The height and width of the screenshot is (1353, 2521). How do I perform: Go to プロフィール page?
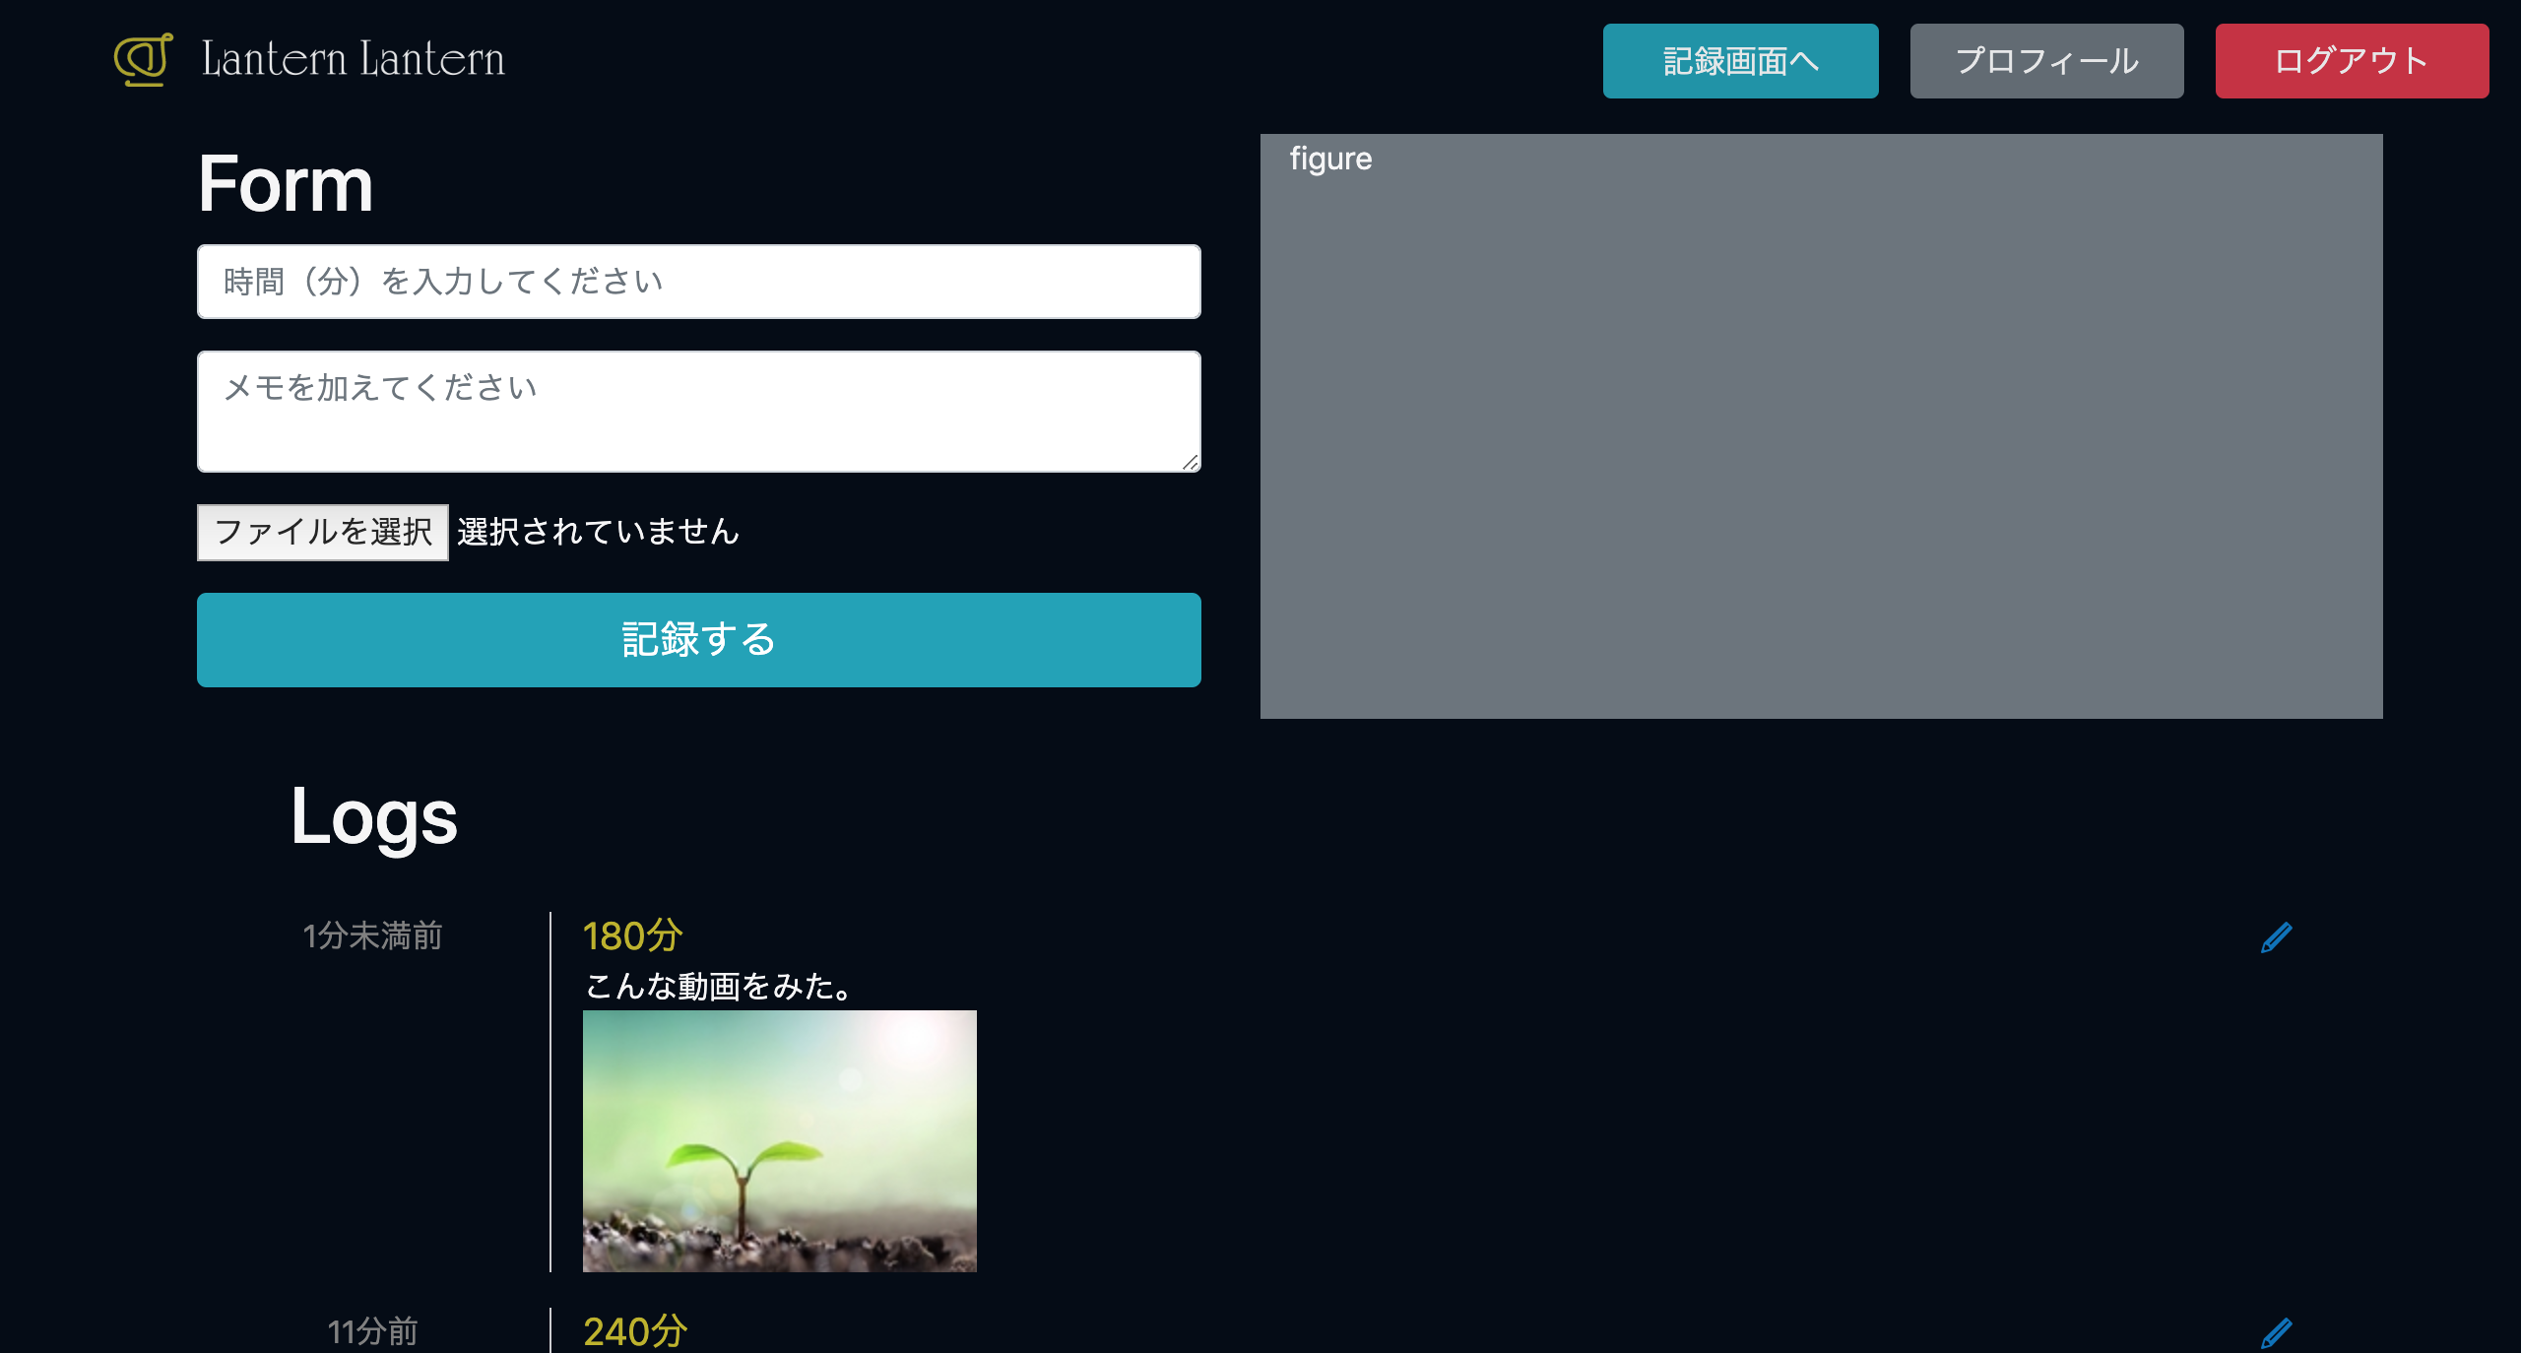point(2046,61)
